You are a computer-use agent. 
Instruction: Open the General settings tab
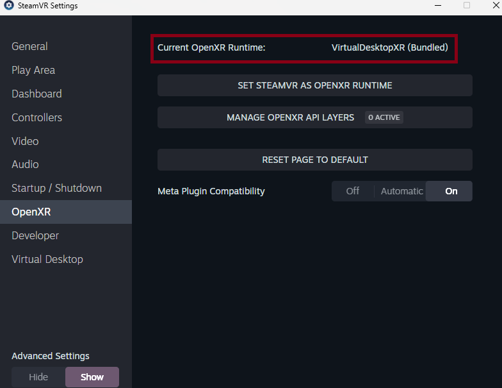pyautogui.click(x=29, y=46)
